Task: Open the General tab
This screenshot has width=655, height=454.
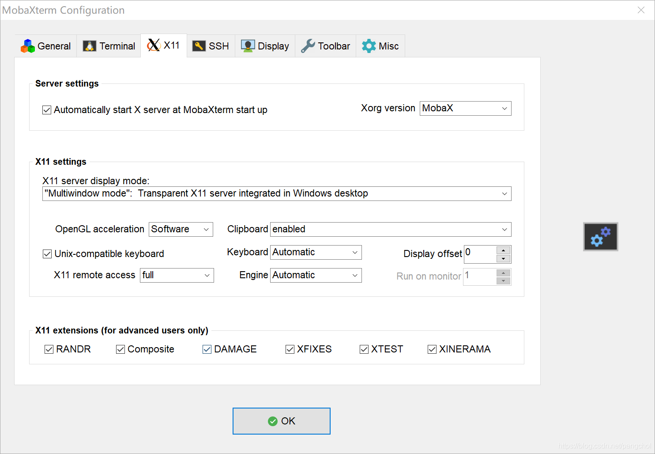Action: [46, 46]
